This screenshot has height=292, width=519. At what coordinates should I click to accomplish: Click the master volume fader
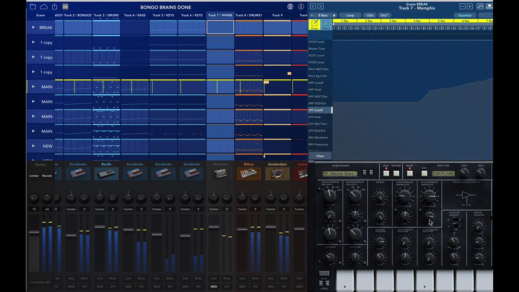34,232
